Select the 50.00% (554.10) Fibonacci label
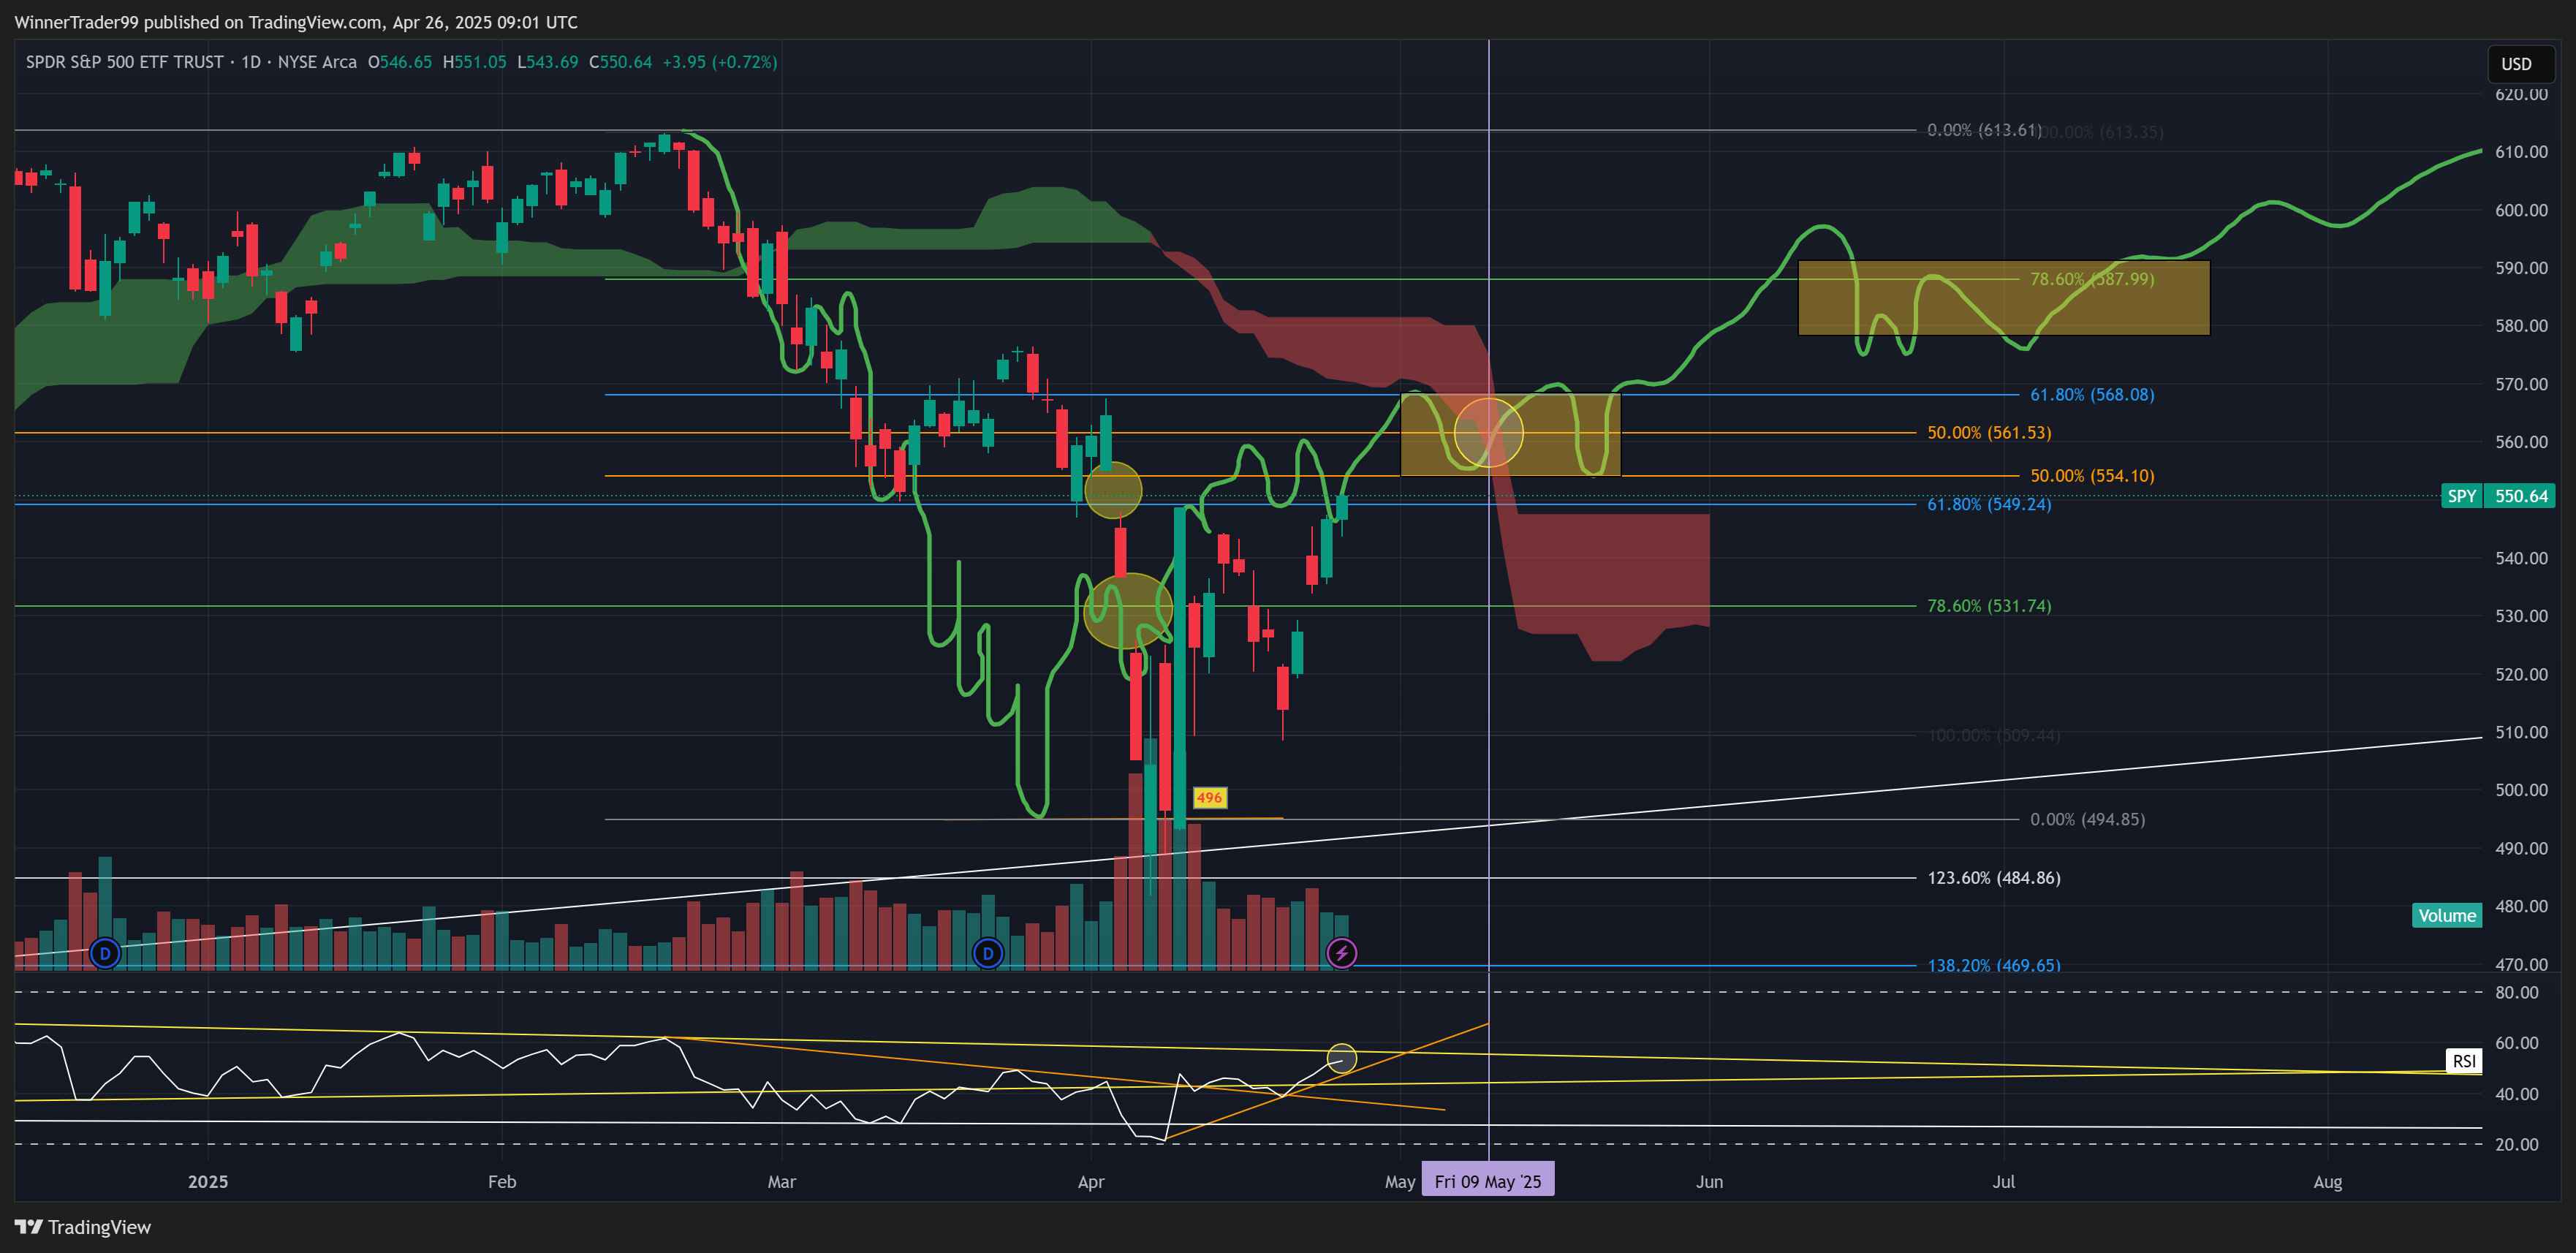The height and width of the screenshot is (1253, 2576). tap(2092, 476)
